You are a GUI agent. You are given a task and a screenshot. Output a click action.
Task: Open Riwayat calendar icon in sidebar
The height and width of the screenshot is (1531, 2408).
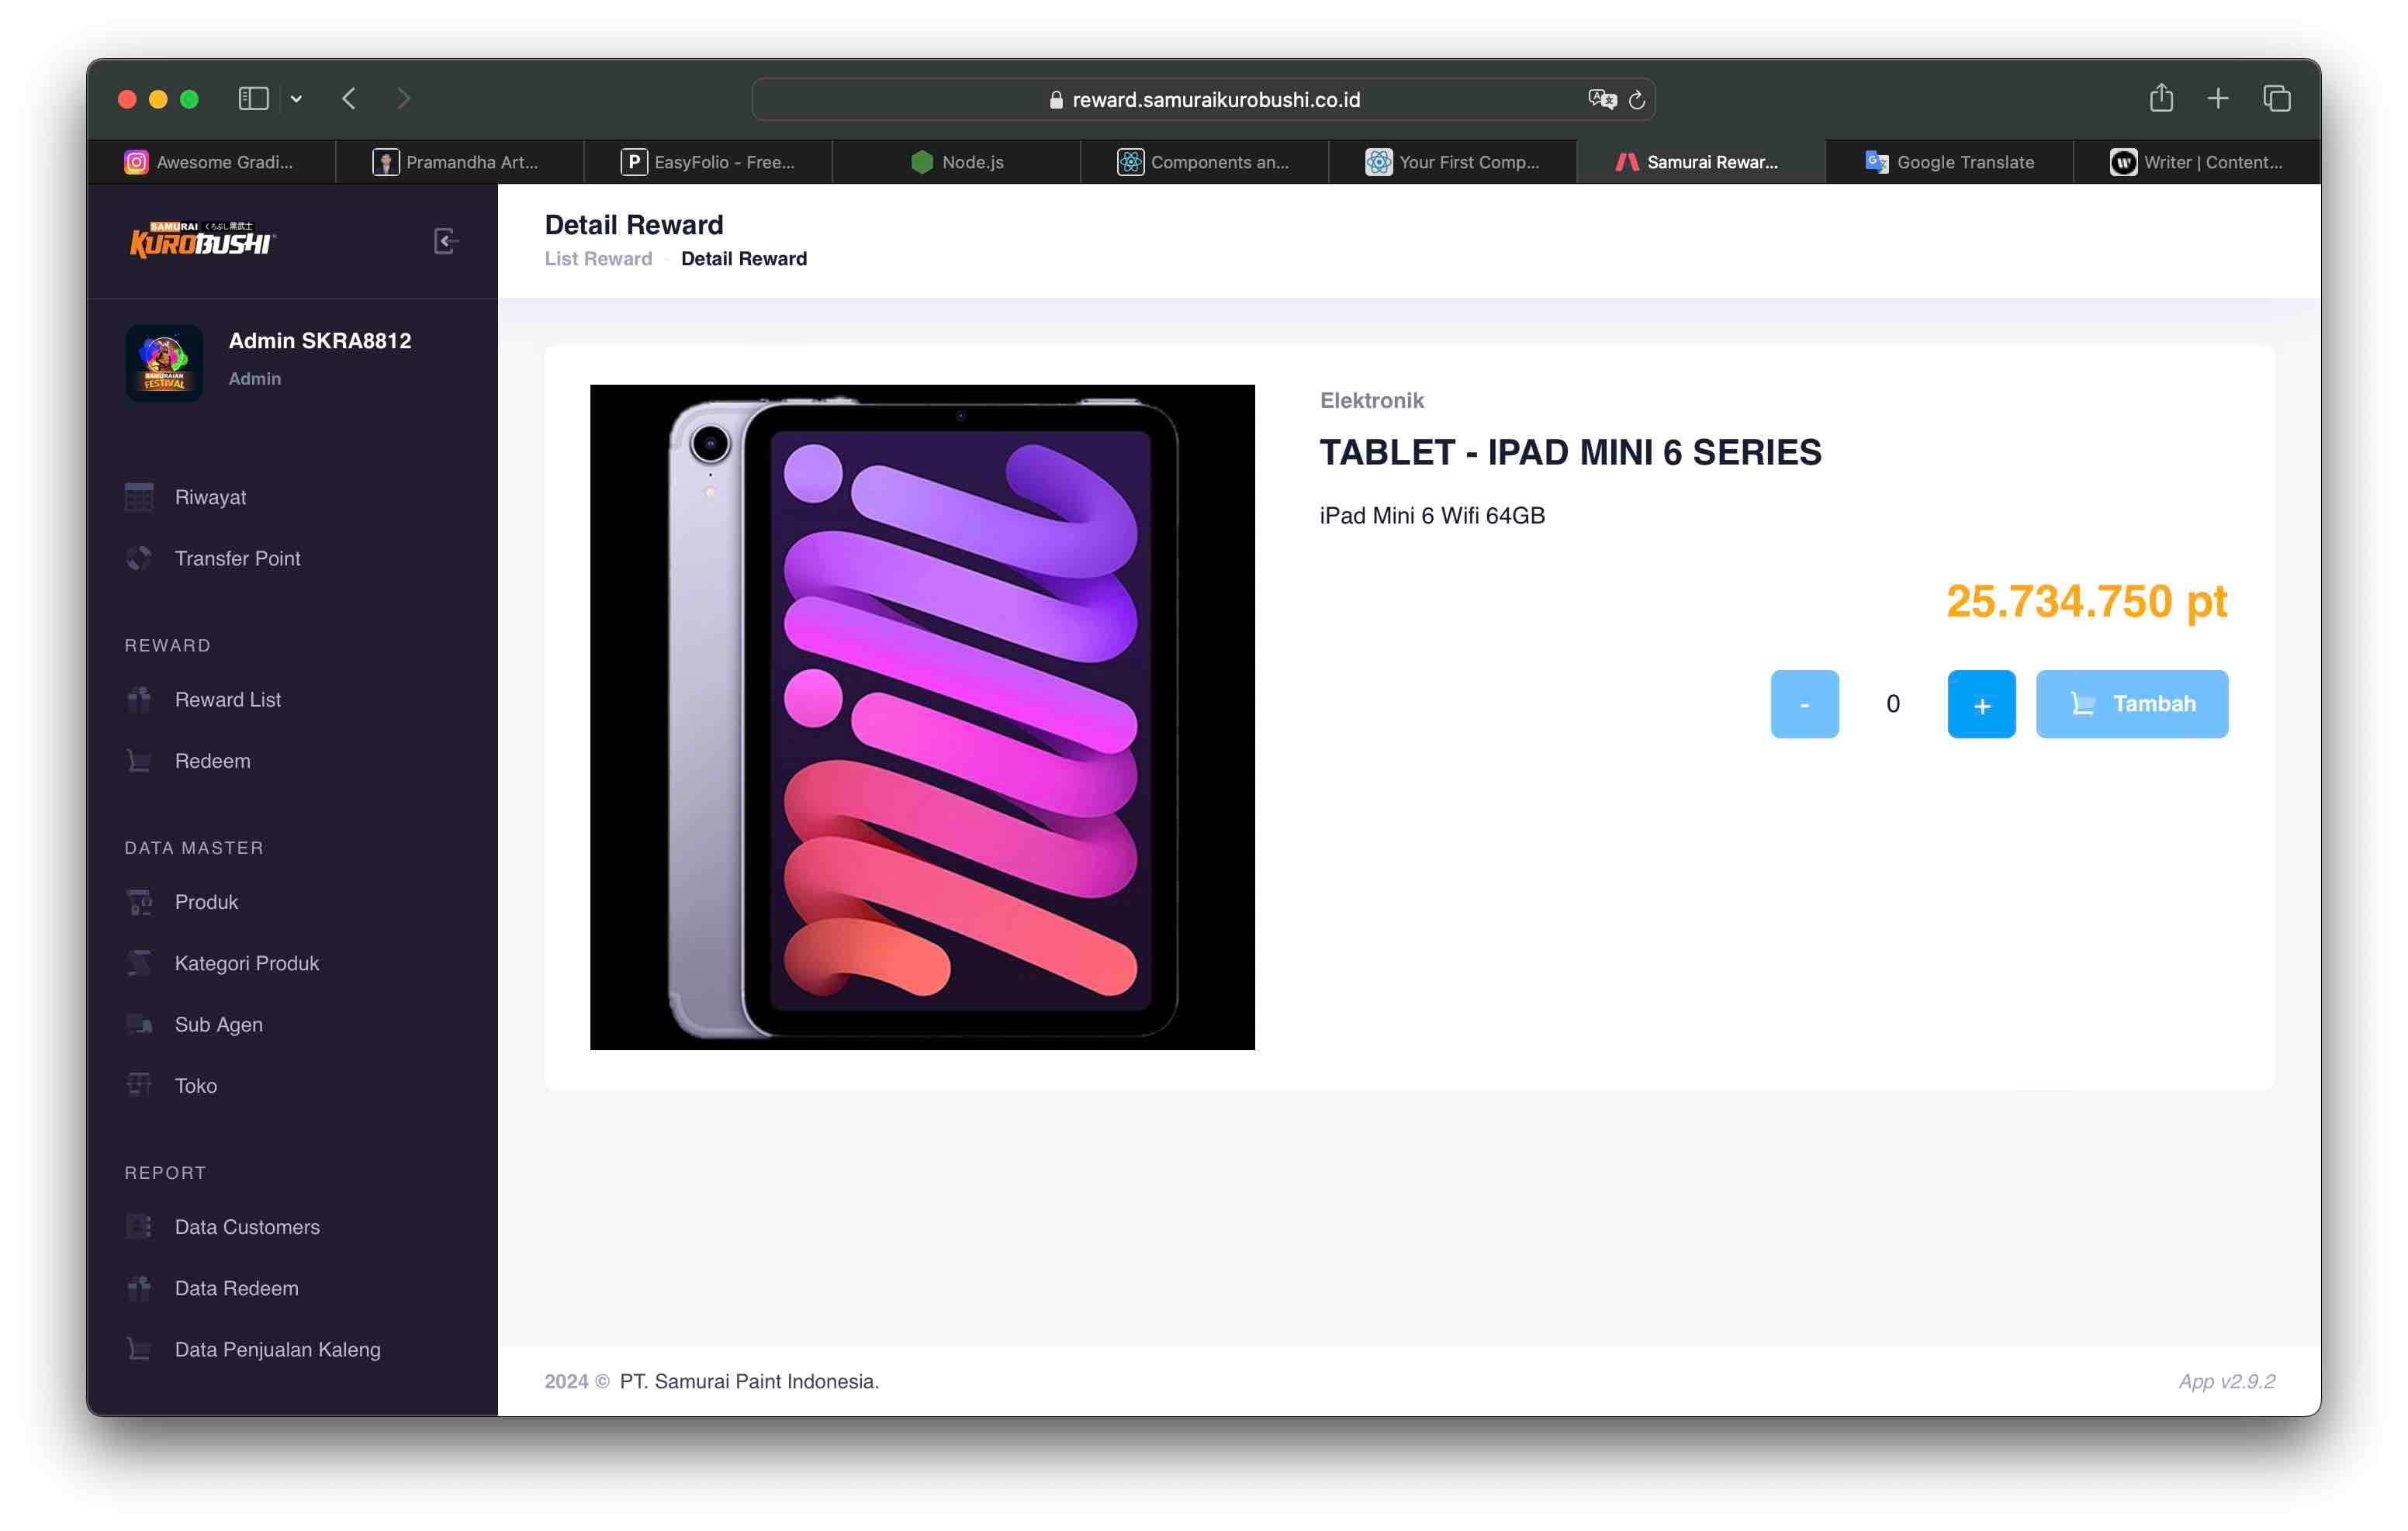(x=139, y=497)
